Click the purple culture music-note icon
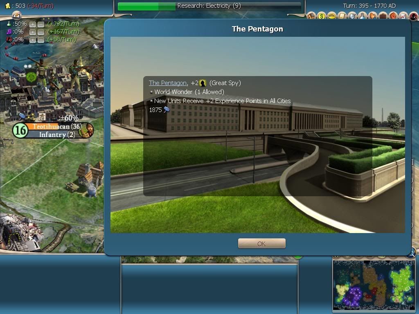This screenshot has height=314, width=419. pos(9,32)
